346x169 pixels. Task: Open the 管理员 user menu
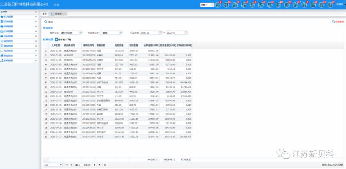pos(340,4)
